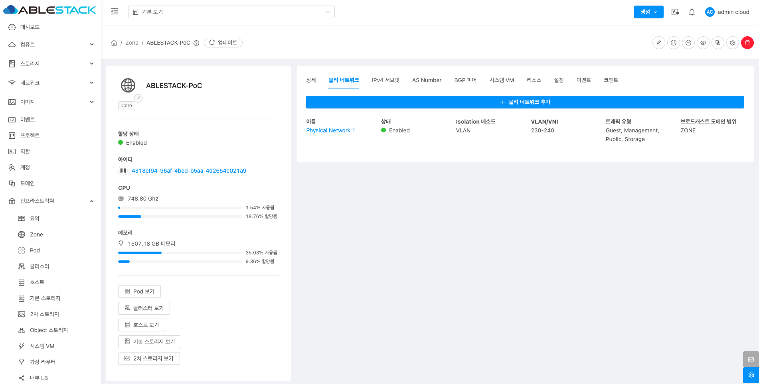Click the home icon in breadcrumb

click(114, 43)
